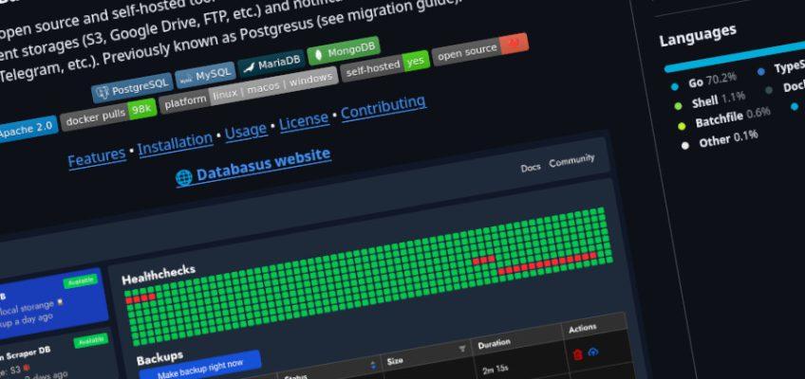Click the PostgreSQL badge
805x379 pixels.
[x=129, y=89]
